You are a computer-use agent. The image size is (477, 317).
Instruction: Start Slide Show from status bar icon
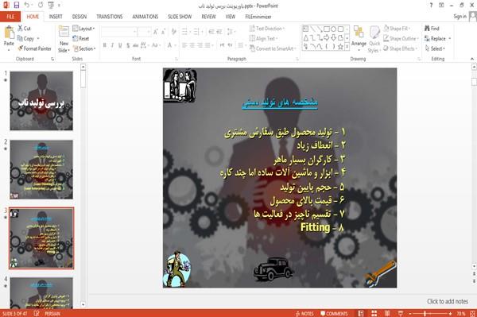[401, 313]
